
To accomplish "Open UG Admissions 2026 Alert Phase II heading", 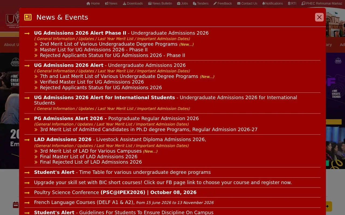I will pyautogui.click(x=80, y=33).
